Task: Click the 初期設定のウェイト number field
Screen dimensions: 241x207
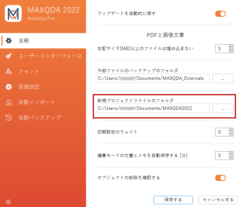Action: pyautogui.click(x=222, y=132)
